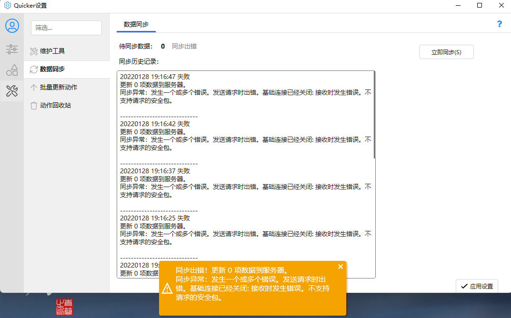Click the blue help question mark
The width and height of the screenshot is (511, 318).
pos(499,24)
